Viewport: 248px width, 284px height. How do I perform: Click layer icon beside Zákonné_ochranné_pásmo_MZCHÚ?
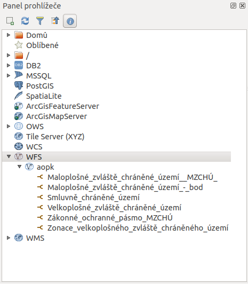40,217
